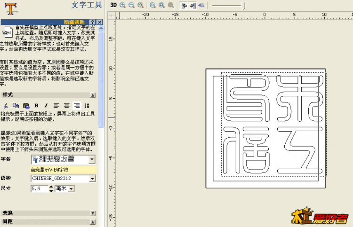Toggle left inward-arrow snap button

pos(184,5)
